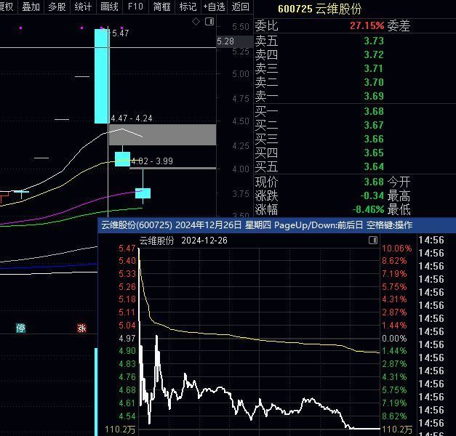Add stock with +自选 button
456x436 pixels.
[x=214, y=7]
